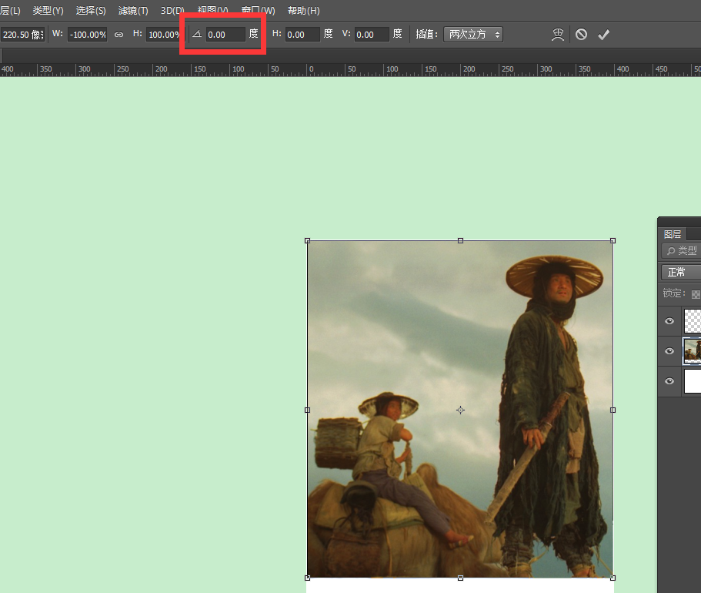Select the transparent layer thumbnail
This screenshot has height=593, width=701.
693,321
